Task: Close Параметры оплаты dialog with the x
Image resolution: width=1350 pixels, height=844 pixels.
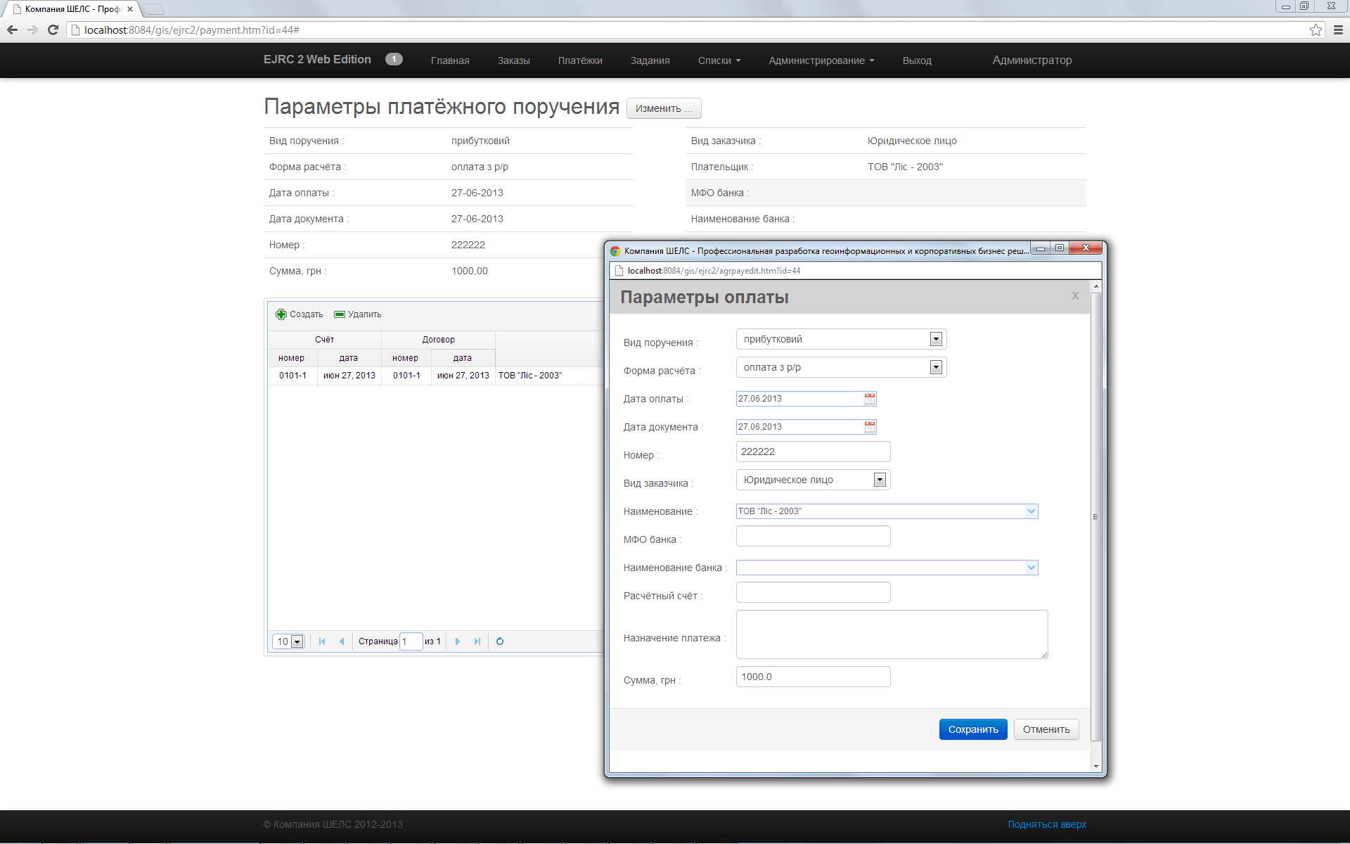Action: pyautogui.click(x=1075, y=296)
